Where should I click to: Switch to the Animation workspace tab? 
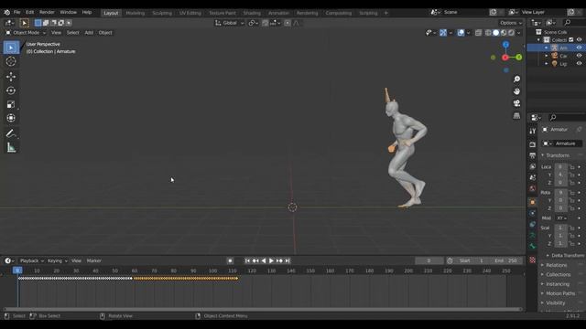coord(278,13)
